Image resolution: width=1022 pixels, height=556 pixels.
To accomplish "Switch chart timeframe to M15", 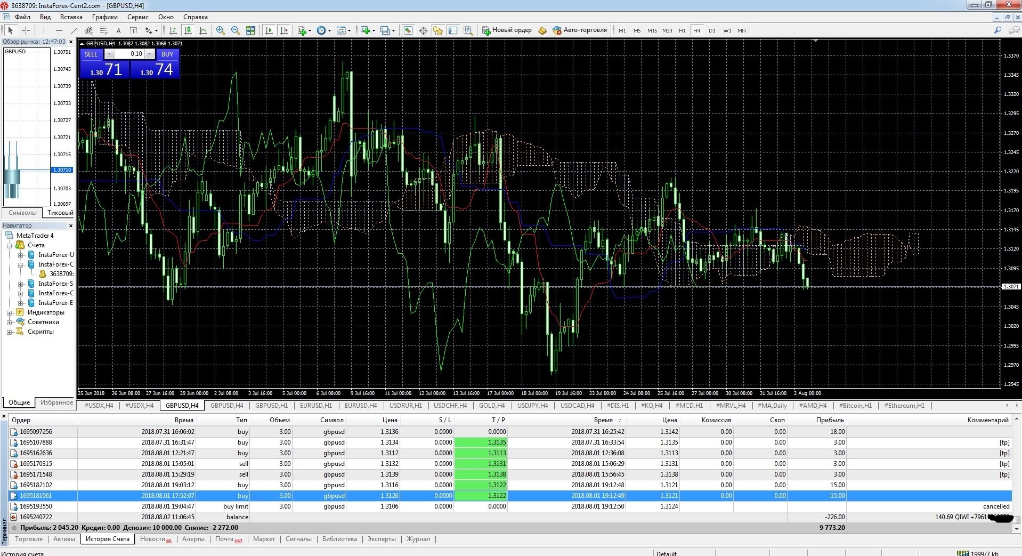I will (652, 31).
